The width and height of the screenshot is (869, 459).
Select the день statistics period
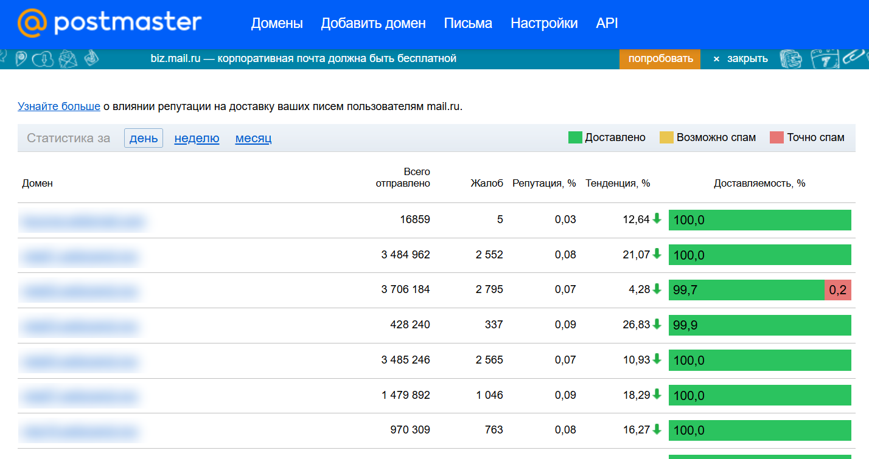point(144,138)
